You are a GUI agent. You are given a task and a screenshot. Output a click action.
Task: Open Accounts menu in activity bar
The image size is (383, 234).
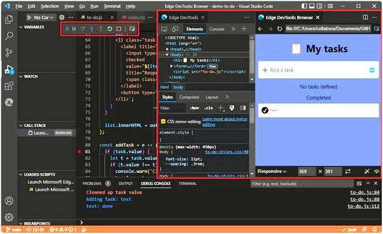(x=9, y=201)
